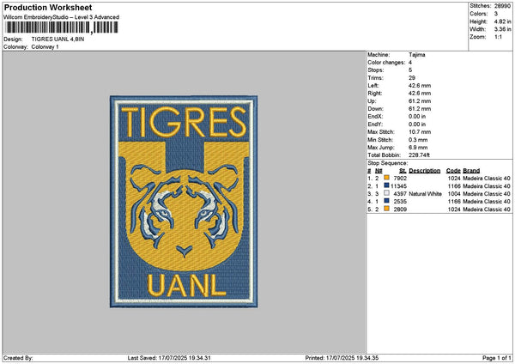
Task: Click the blue swatch in stop row 2
Action: (x=386, y=185)
